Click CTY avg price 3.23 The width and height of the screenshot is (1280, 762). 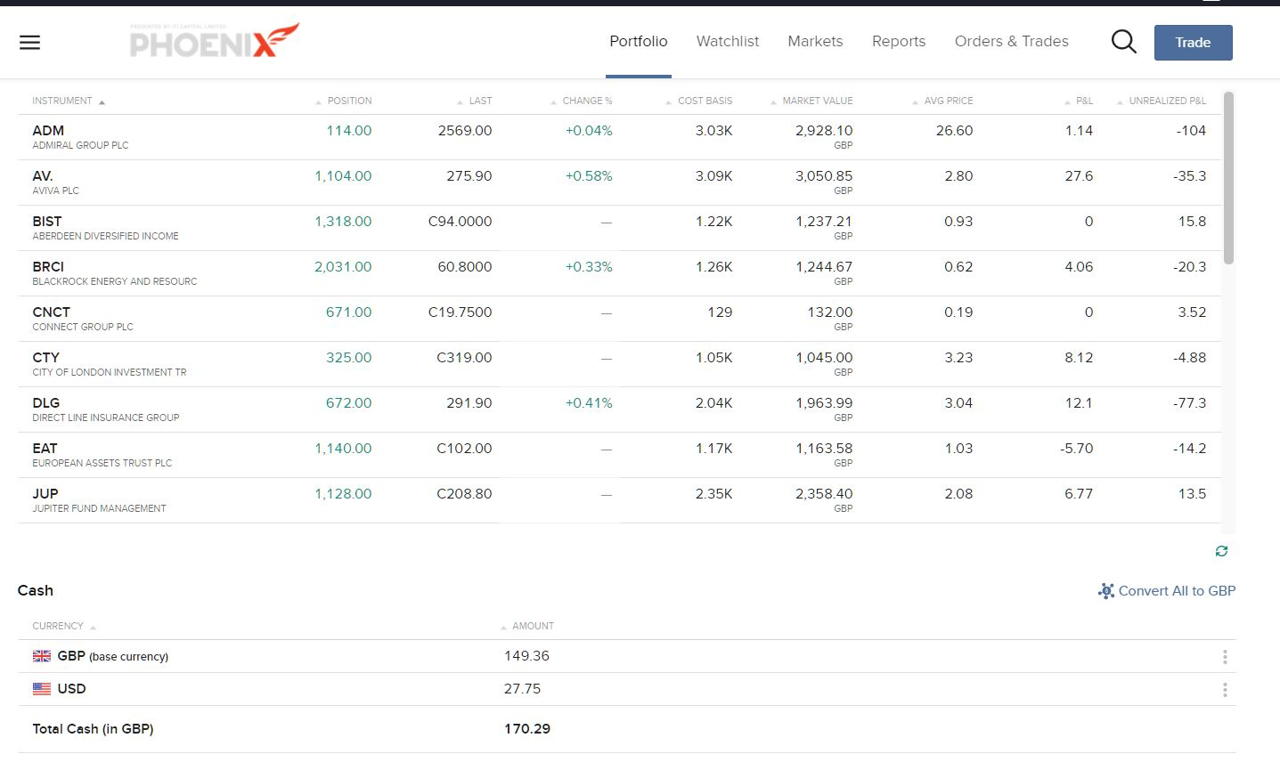tap(958, 358)
